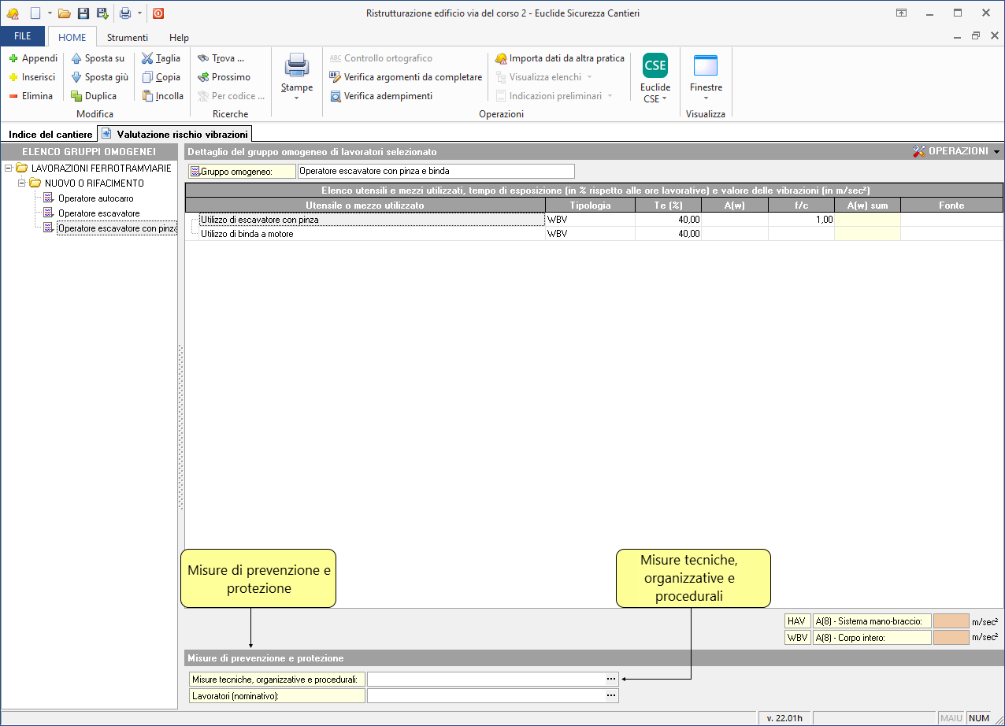
Task: Click Verifica adempimenti icon
Action: coord(336,96)
